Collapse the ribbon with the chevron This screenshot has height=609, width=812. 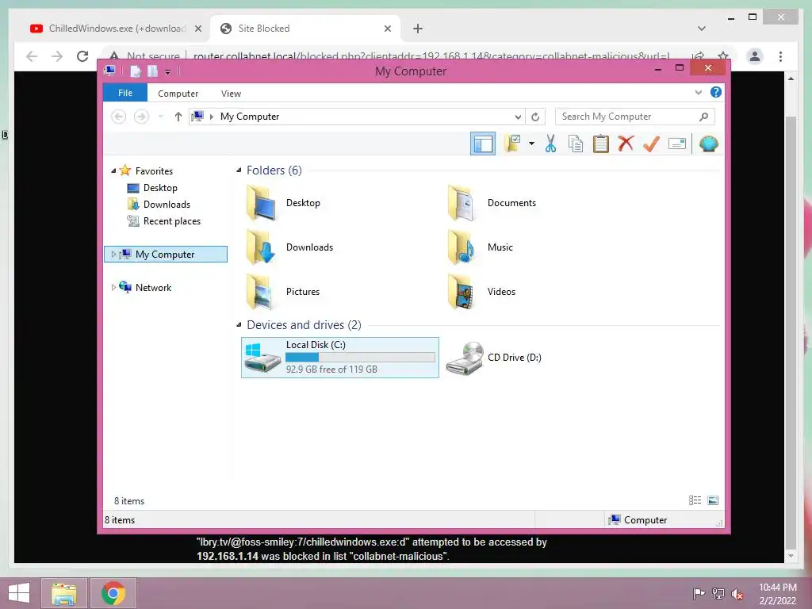(698, 93)
